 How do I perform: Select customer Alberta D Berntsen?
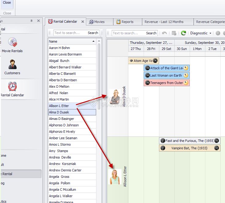coord(72,80)
